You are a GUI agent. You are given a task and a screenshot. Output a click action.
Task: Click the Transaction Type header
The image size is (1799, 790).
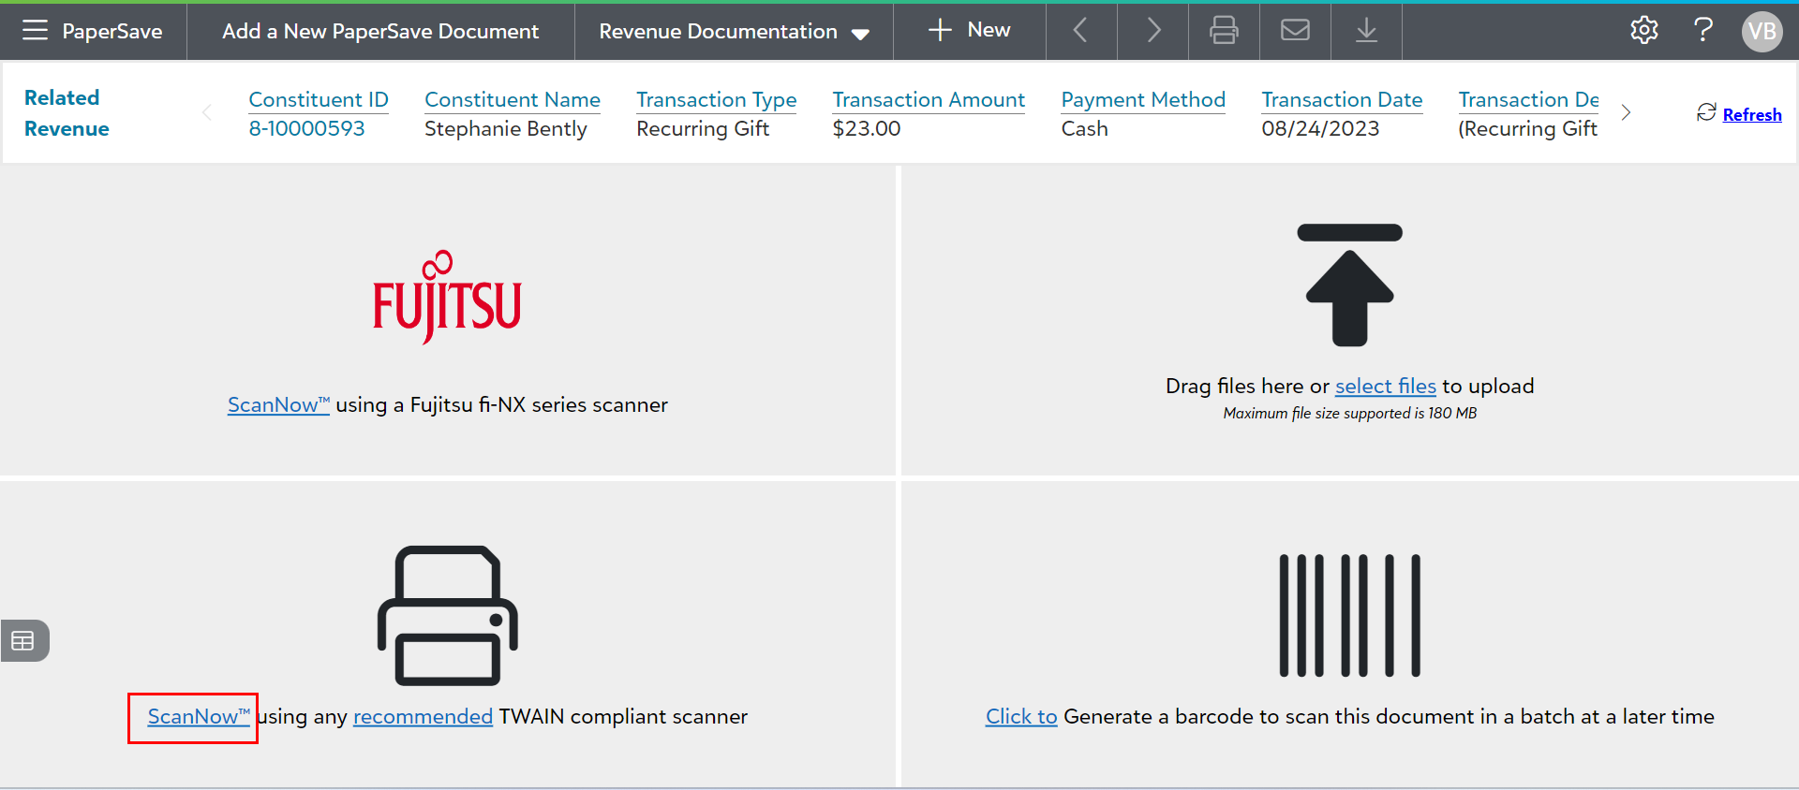pos(717,100)
